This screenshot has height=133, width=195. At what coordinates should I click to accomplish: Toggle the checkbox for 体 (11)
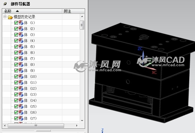[x=16, y=82]
